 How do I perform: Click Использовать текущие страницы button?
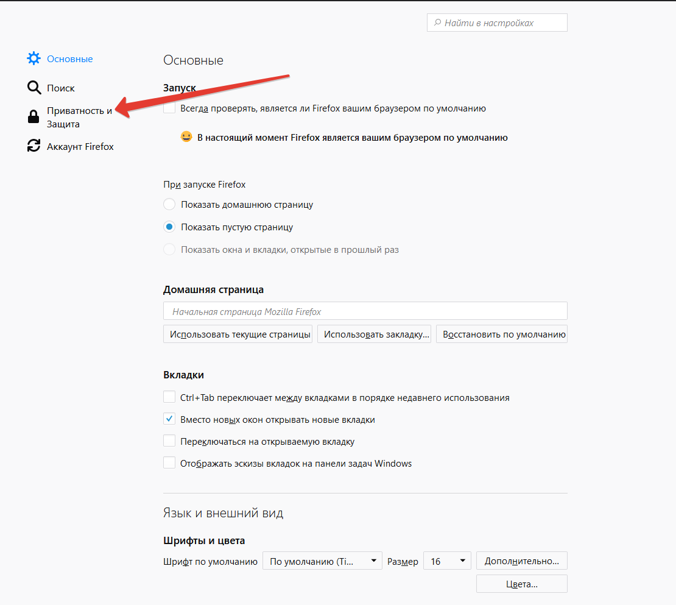(238, 334)
